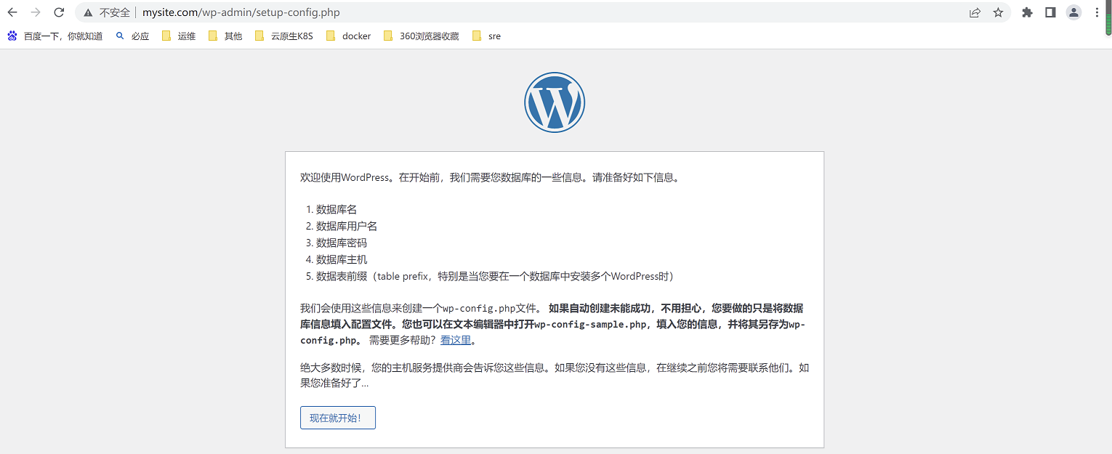
Task: Click the 现在就开始！ button
Action: tap(338, 418)
